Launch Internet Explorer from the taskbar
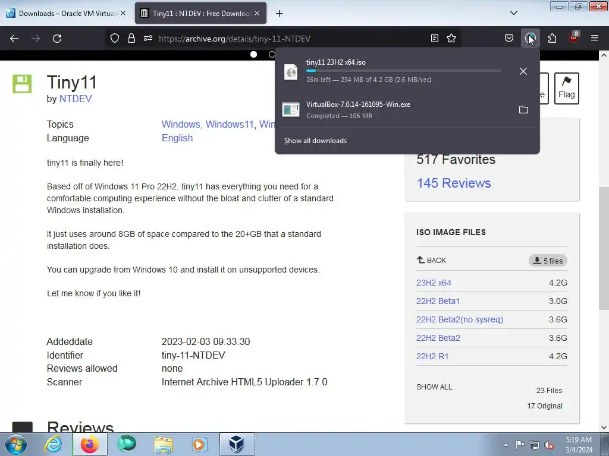Viewport: 609px width, 456px height. pos(53,444)
